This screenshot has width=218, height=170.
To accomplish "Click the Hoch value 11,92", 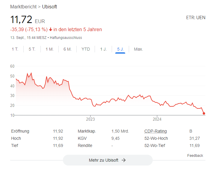I will 58,139.
